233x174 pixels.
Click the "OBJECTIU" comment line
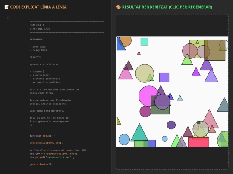(x=35, y=57)
